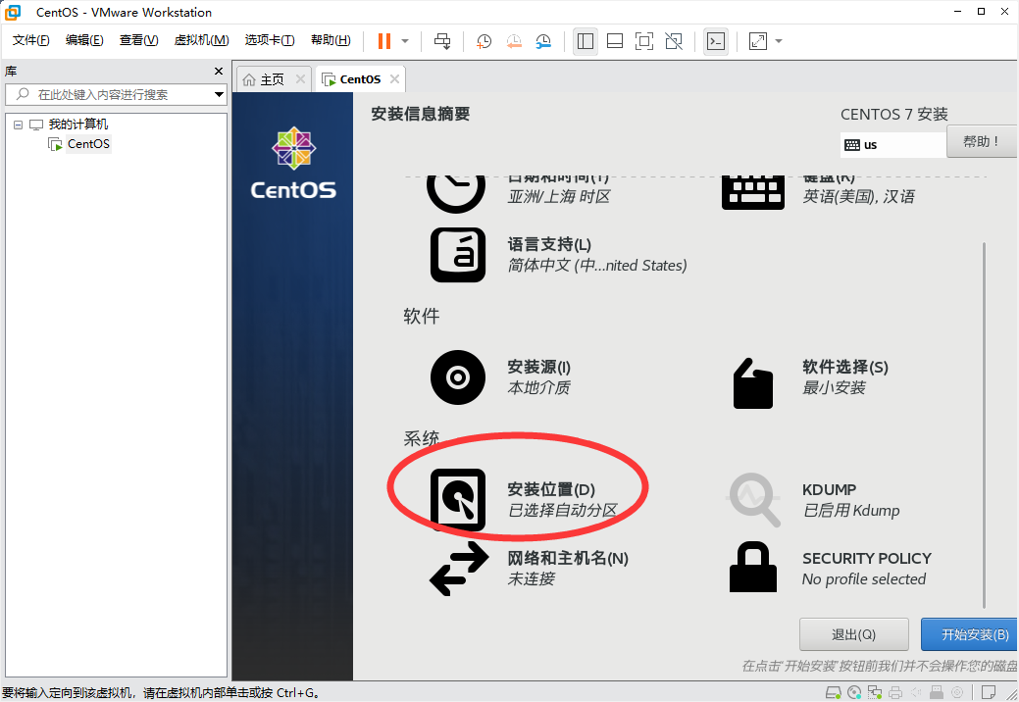The height and width of the screenshot is (702, 1019).
Task: Click the 软件选择(S) package icon
Action: (x=752, y=383)
